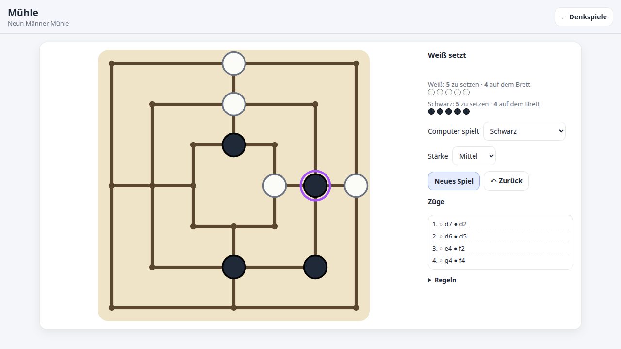The height and width of the screenshot is (349, 621).
Task: Place a piece on inner-square top-right corner e5
Action: coord(275,145)
